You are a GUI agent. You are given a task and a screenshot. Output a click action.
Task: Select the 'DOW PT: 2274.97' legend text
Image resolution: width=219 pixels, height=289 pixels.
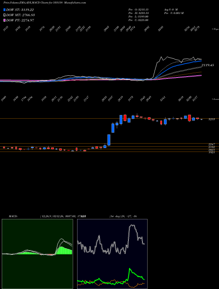[20, 20]
